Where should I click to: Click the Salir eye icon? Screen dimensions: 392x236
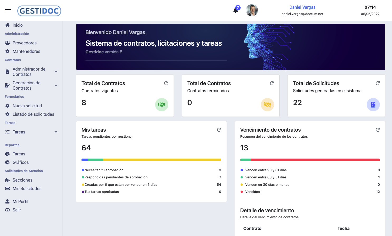(7, 210)
